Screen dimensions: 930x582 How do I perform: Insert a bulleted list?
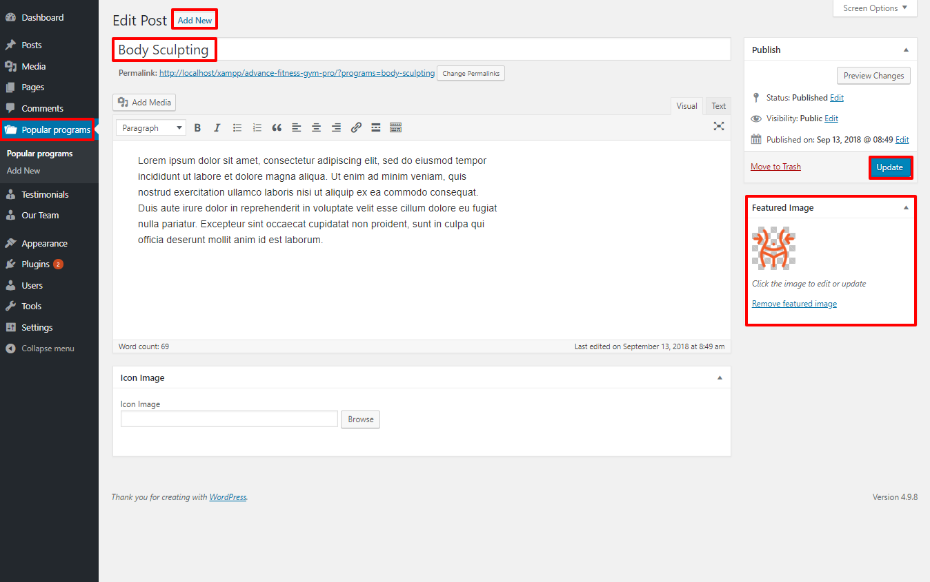pos(237,127)
